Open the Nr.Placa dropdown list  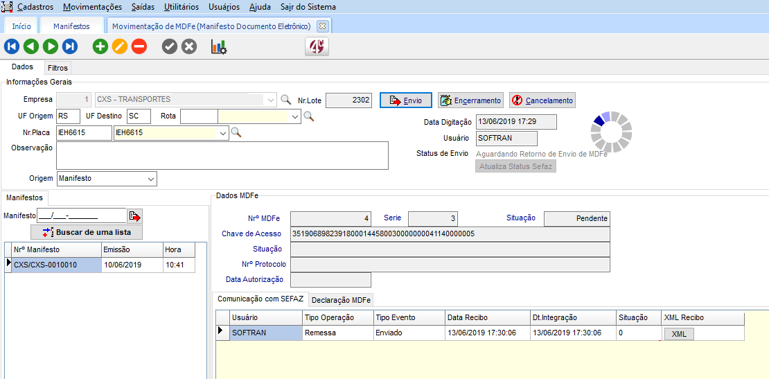pyautogui.click(x=223, y=132)
